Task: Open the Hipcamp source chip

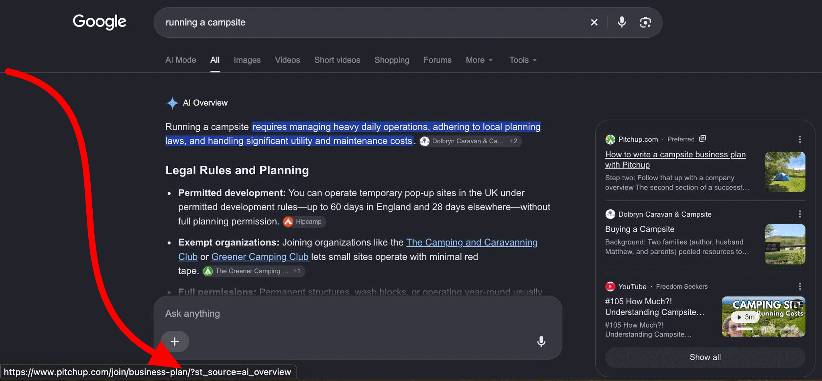Action: pos(304,222)
